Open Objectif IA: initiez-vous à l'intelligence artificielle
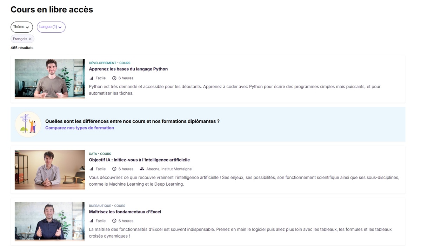This screenshot has width=421, height=246. pos(139,160)
